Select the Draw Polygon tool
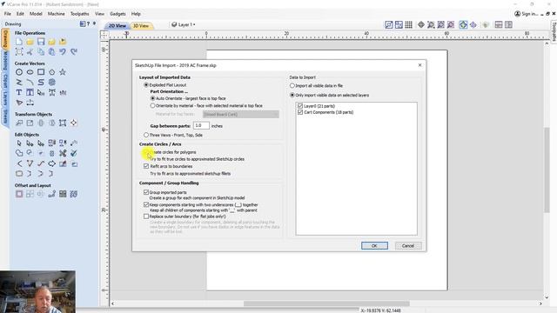This screenshot has width=557, height=313. click(52, 72)
